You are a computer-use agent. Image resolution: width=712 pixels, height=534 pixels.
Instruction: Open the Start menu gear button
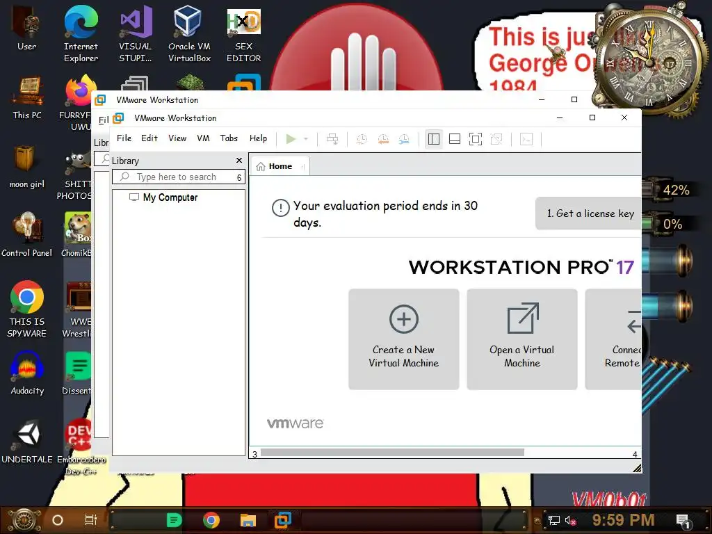[x=24, y=520]
